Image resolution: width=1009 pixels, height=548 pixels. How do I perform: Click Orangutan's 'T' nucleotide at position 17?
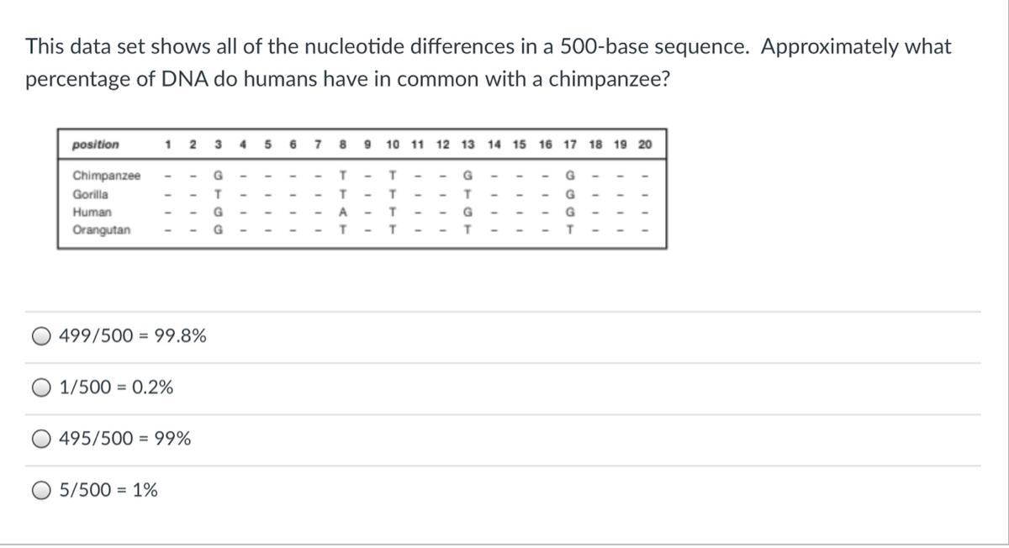pos(570,230)
